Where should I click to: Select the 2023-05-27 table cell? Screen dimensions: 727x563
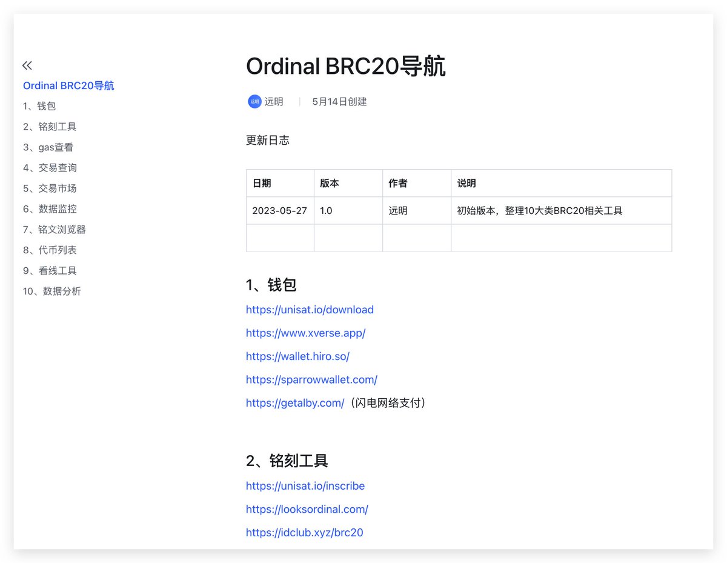[280, 211]
